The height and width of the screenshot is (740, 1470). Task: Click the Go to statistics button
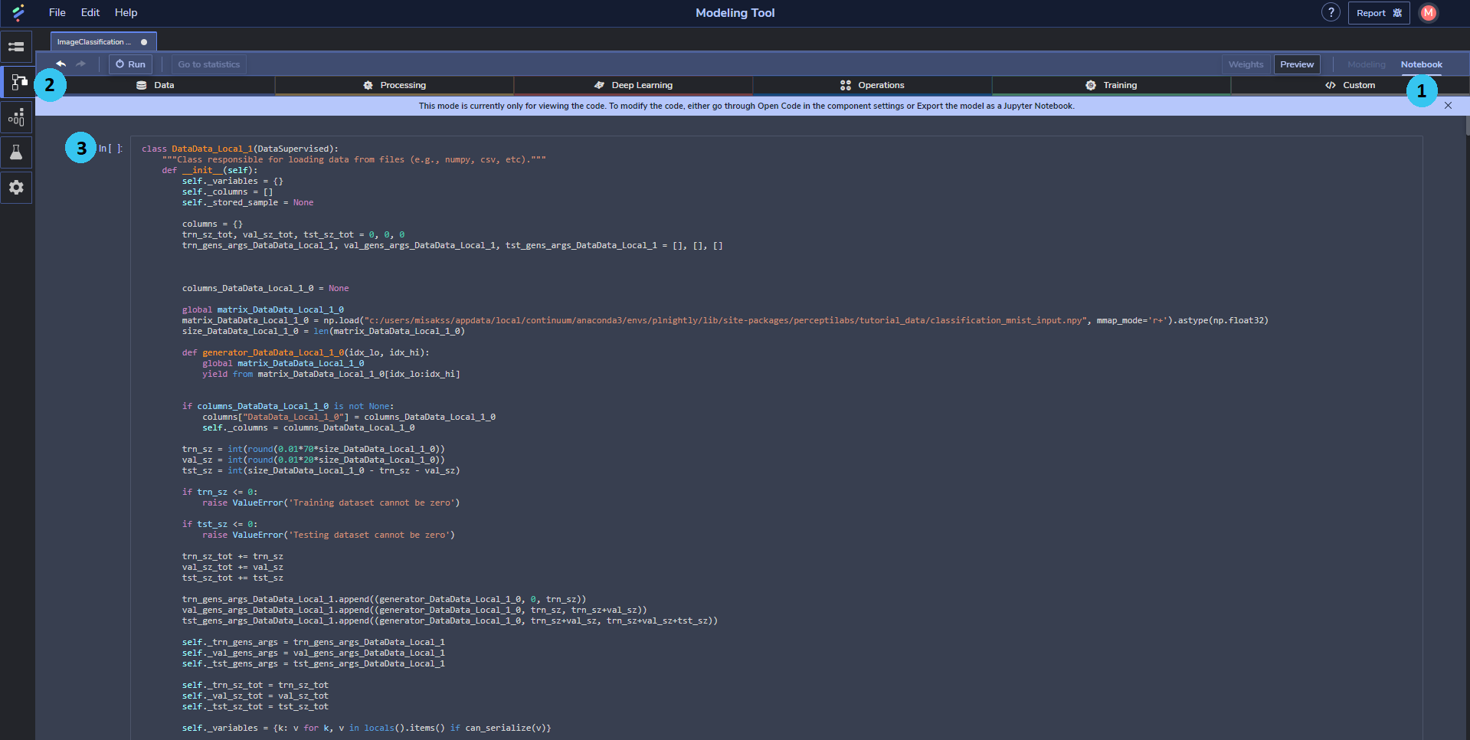pyautogui.click(x=208, y=64)
